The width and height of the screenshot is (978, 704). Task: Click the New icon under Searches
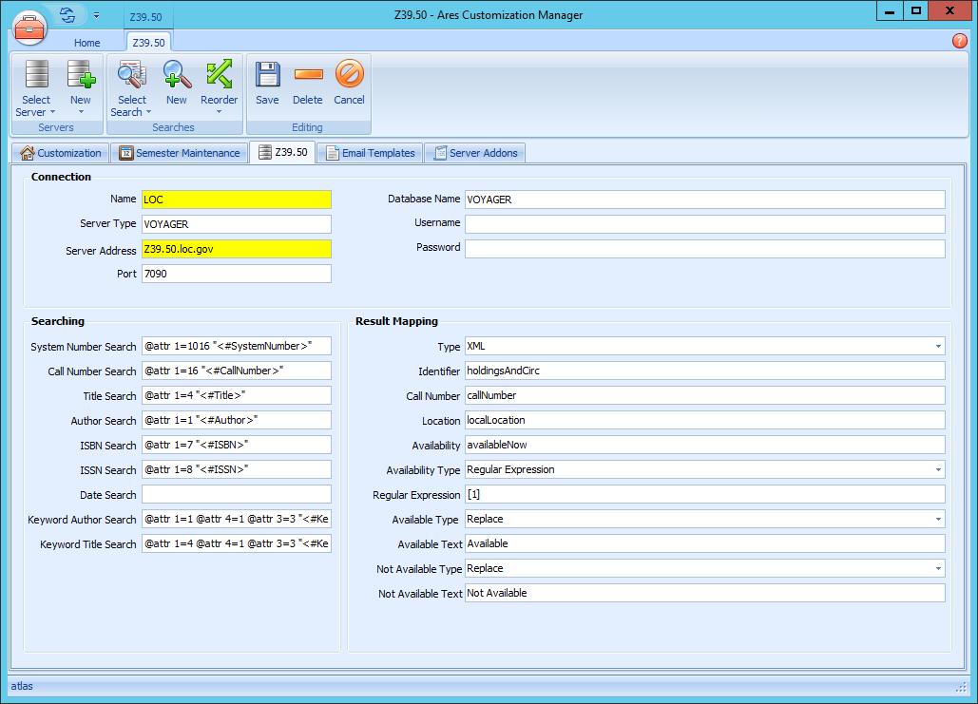pyautogui.click(x=176, y=86)
